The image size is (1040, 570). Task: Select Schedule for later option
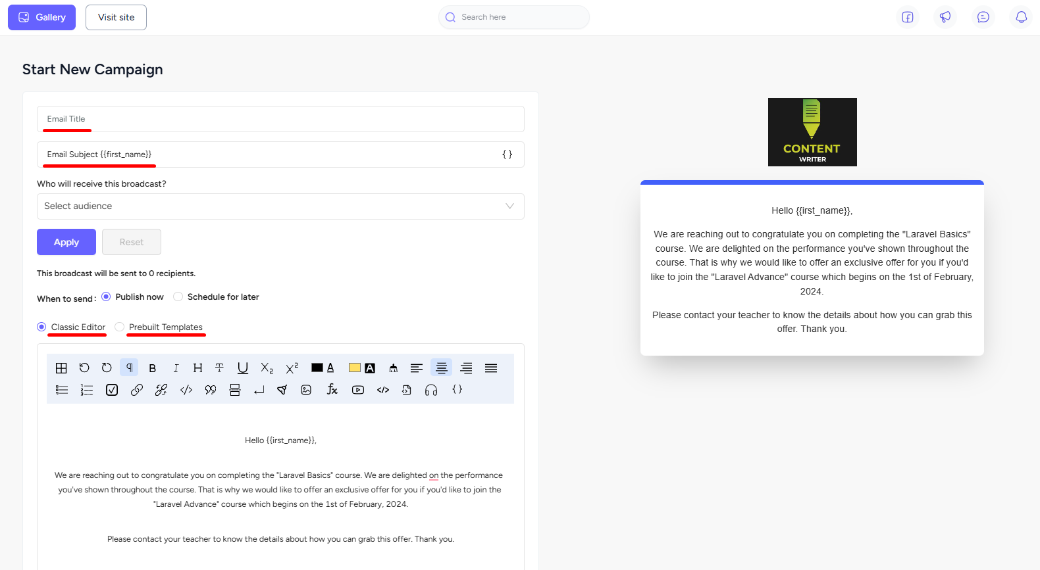point(217,297)
